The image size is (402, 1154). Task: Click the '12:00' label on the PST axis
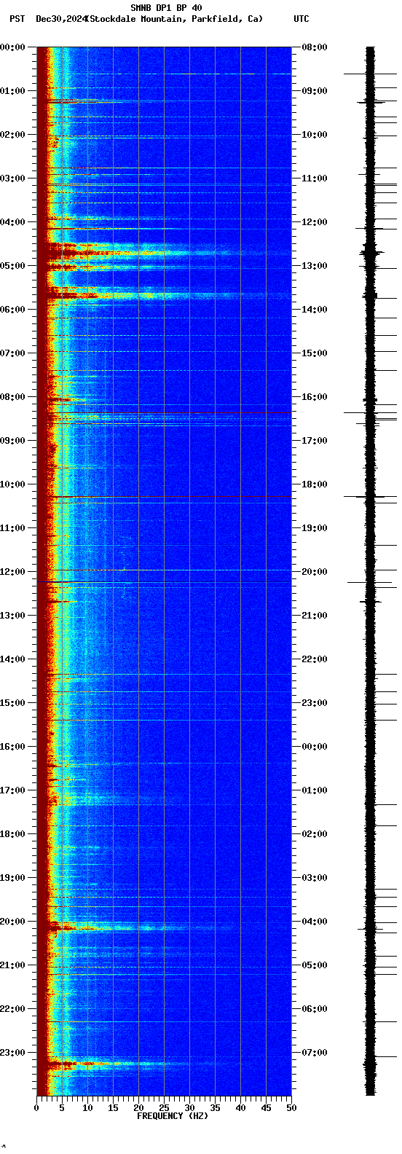tap(12, 572)
